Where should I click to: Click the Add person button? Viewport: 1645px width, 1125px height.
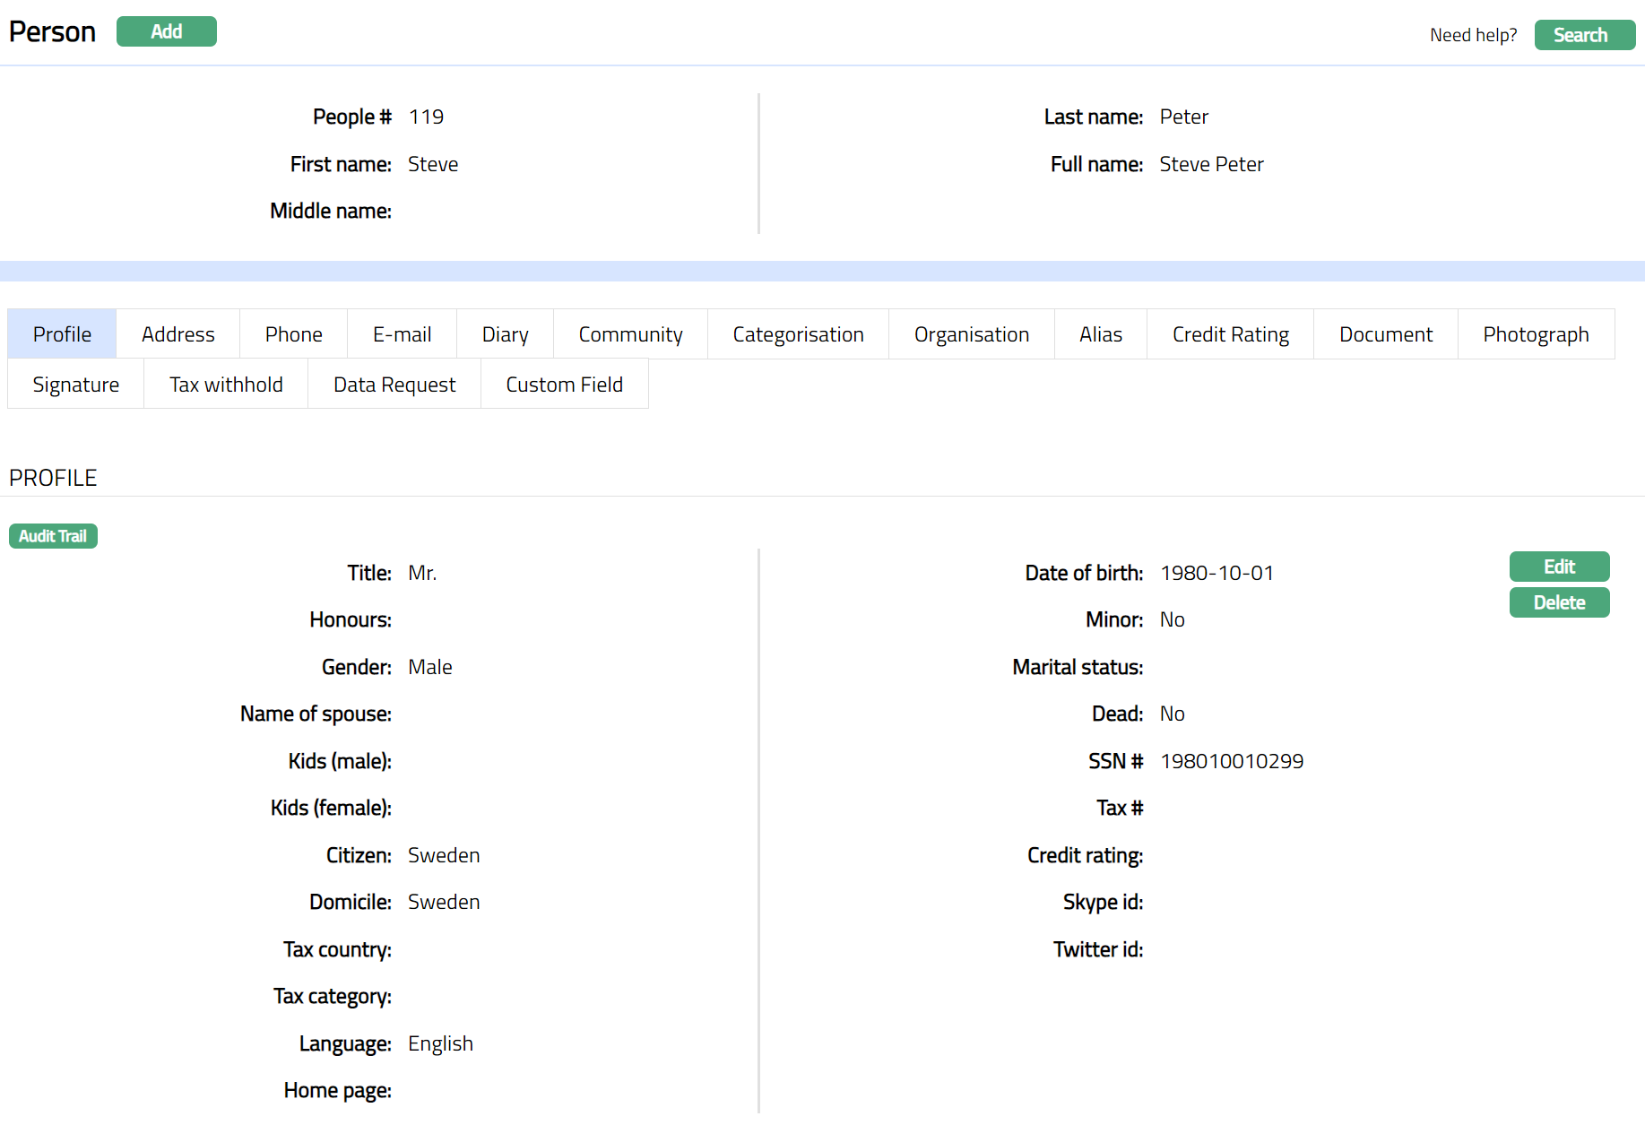[166, 31]
